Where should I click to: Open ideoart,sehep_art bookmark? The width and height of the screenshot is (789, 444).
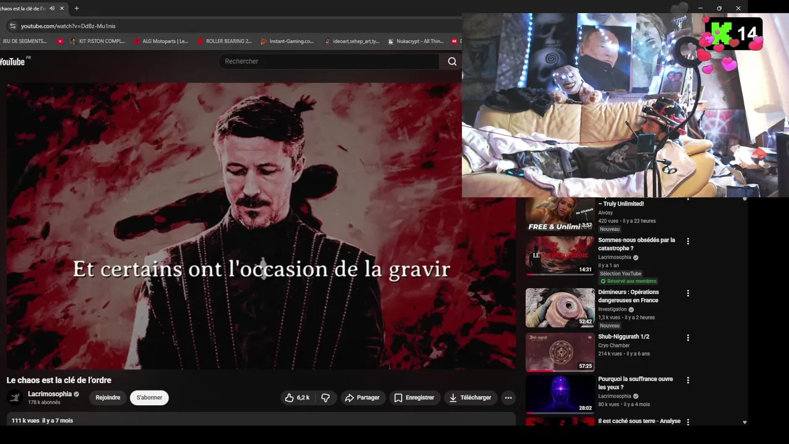coord(351,41)
